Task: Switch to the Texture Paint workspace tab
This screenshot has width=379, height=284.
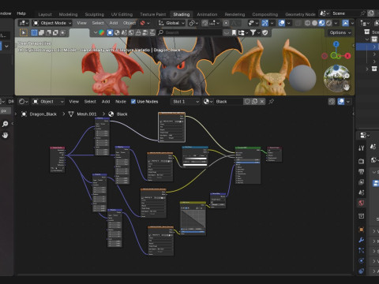Action: 153,14
